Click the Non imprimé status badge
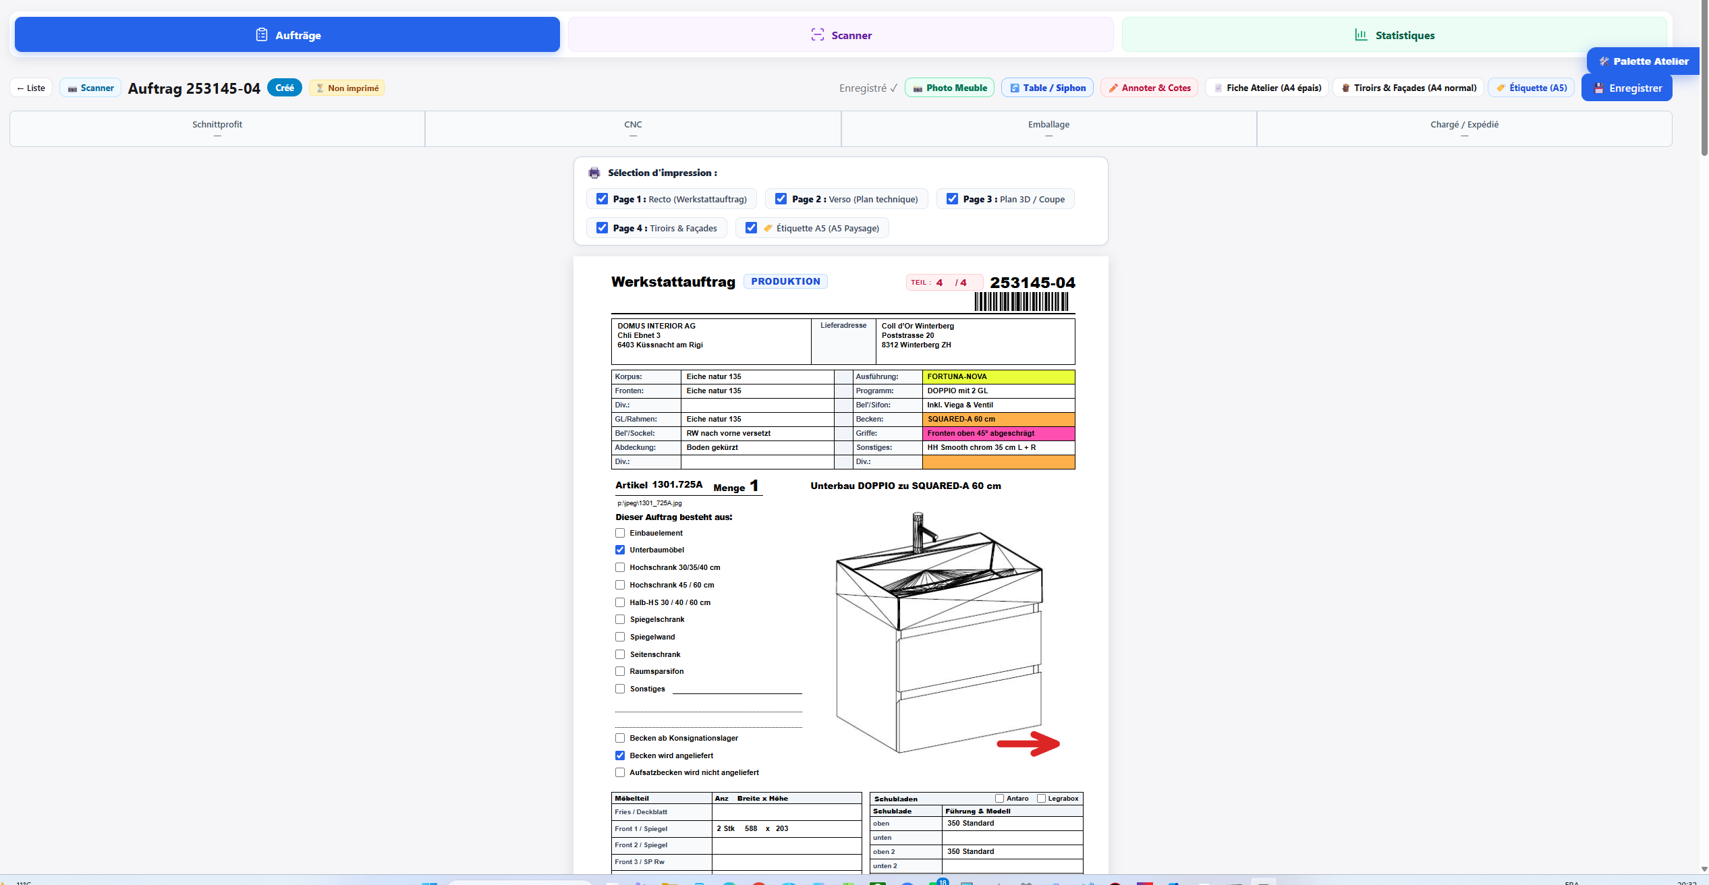The height and width of the screenshot is (885, 1709). (x=347, y=88)
